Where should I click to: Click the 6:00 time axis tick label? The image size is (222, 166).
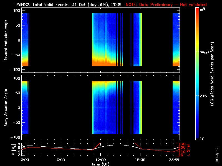point(61,160)
